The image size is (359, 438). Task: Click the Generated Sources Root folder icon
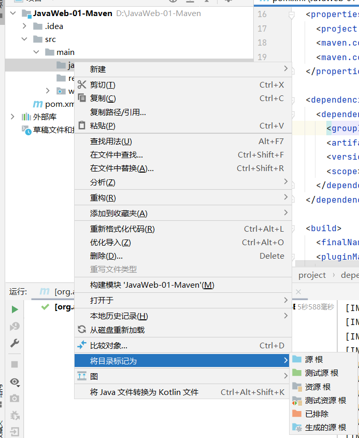(x=297, y=428)
